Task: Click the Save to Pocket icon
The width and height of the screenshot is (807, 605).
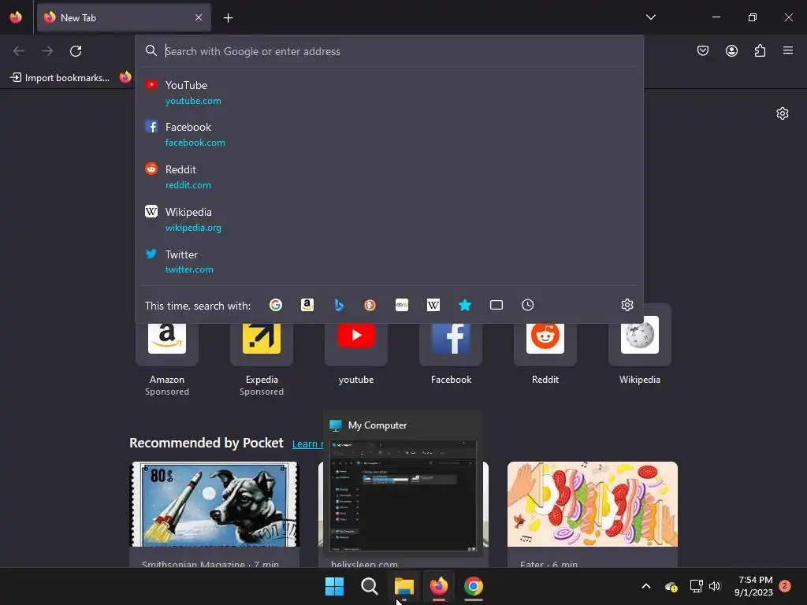Action: coord(702,50)
